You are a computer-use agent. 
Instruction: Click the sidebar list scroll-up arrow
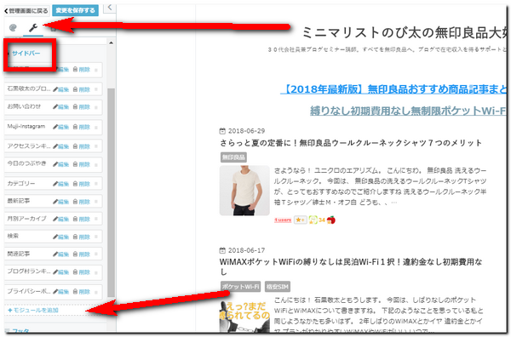click(x=111, y=43)
